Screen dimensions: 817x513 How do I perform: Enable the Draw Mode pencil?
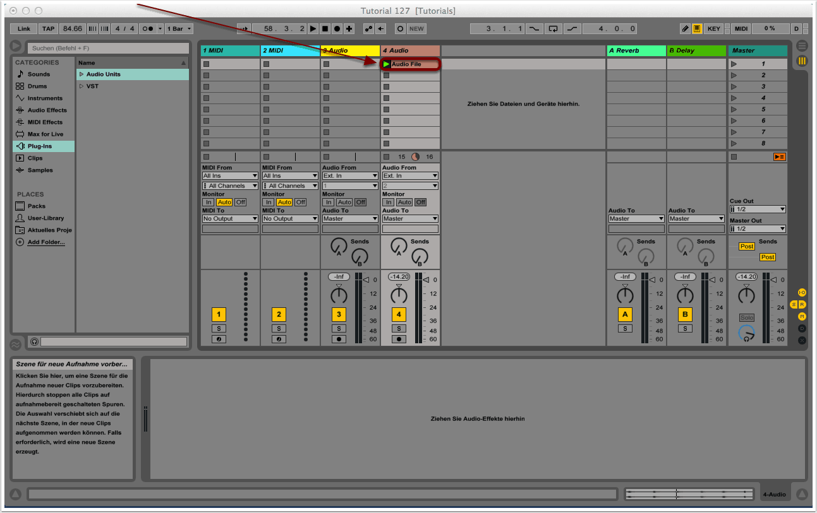(x=685, y=29)
